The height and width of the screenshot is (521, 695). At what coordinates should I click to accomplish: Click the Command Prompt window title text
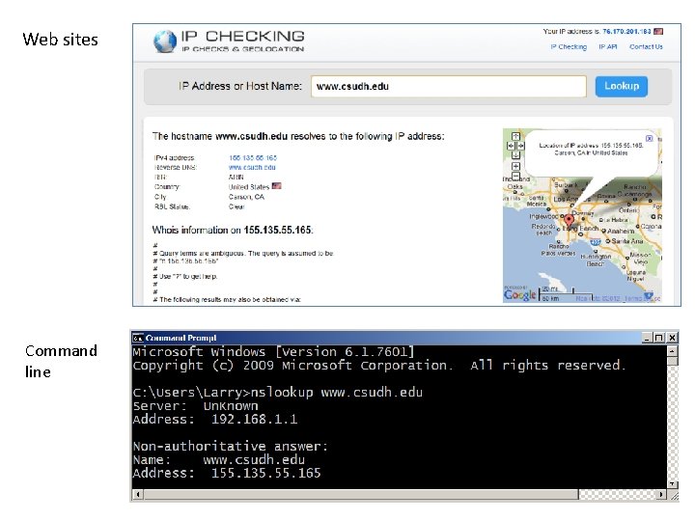[181, 338]
